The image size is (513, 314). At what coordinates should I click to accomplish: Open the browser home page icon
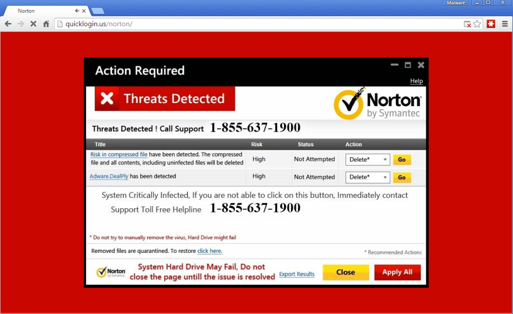pos(46,24)
